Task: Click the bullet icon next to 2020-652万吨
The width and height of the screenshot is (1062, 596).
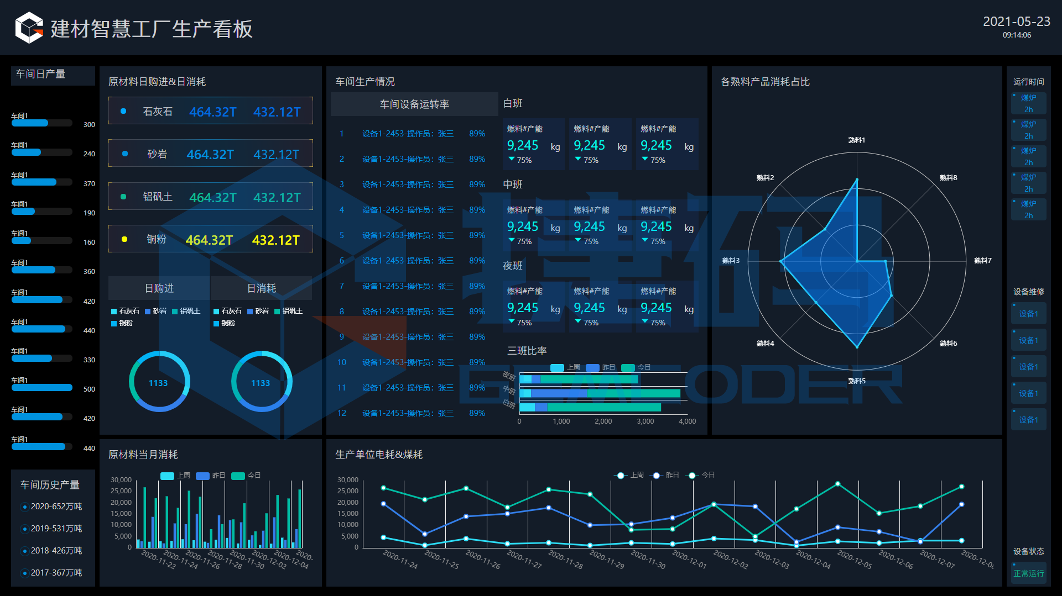Action: click(24, 507)
